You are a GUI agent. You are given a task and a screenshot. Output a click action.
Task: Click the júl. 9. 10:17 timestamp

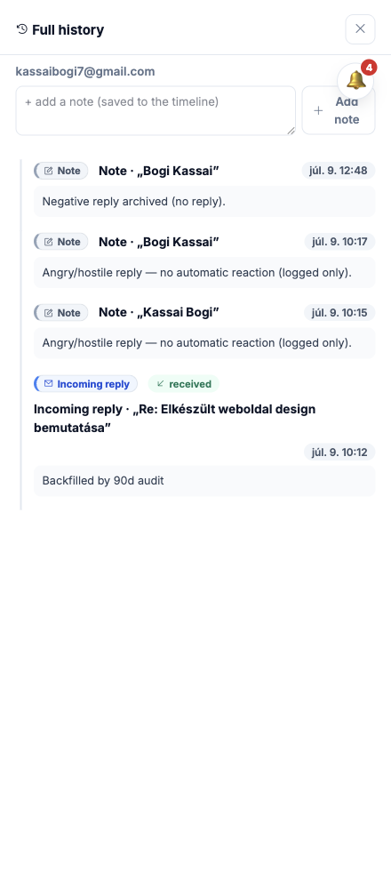pyautogui.click(x=339, y=242)
